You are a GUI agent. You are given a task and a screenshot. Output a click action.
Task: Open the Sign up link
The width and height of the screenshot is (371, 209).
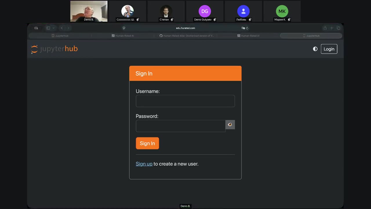point(144,164)
